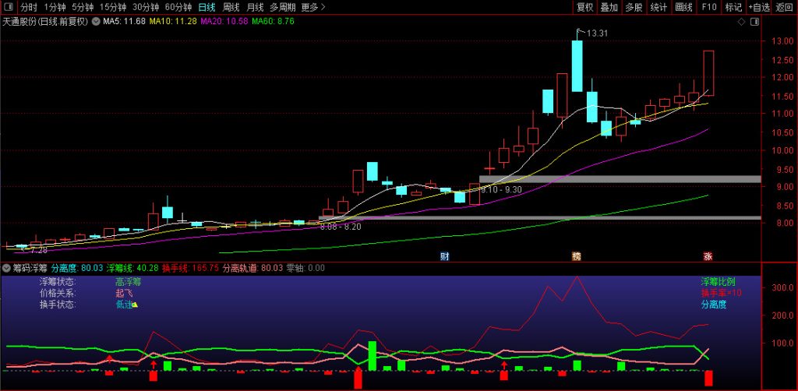This screenshot has width=798, height=391.
Task: Click the 榜 ranking event marker
Action: pyautogui.click(x=577, y=255)
